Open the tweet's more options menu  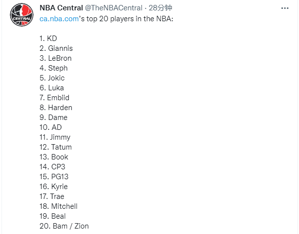pyautogui.click(x=285, y=9)
